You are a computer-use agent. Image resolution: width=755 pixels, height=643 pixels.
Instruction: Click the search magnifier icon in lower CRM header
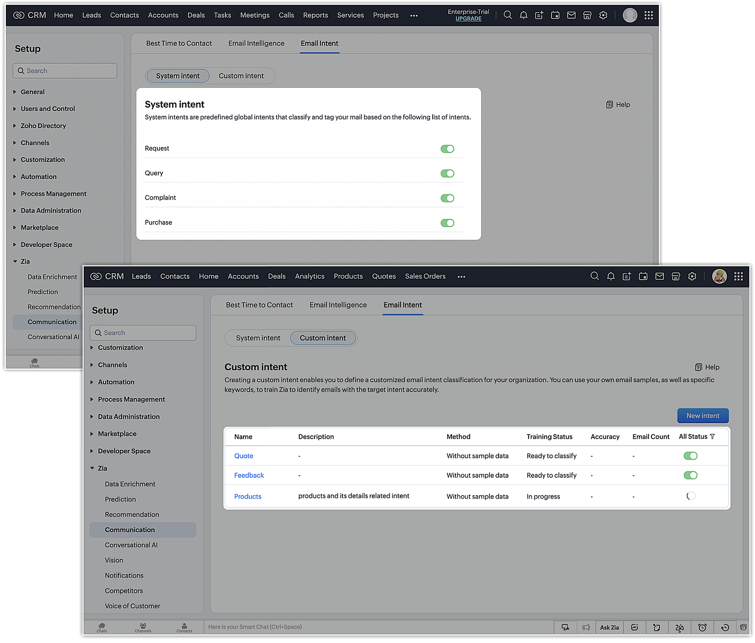(x=594, y=276)
